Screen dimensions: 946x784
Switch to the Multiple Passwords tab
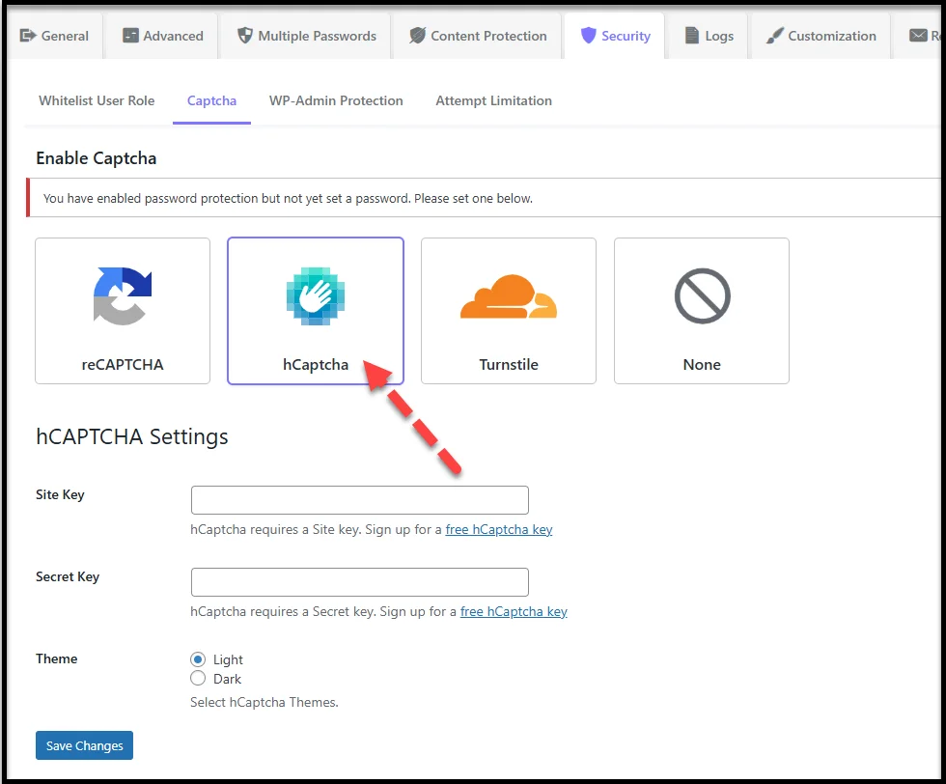click(305, 36)
